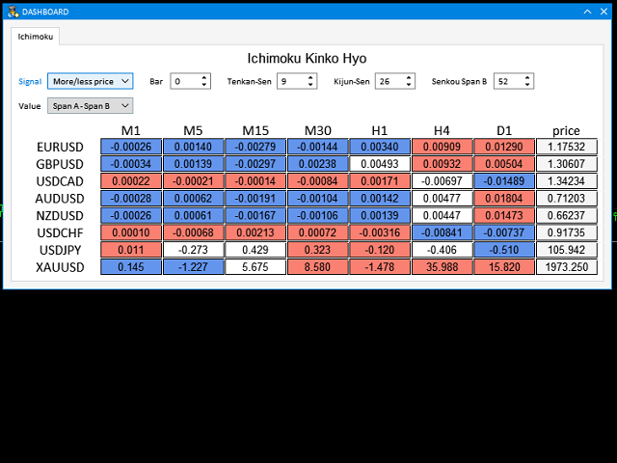Open the Signal dropdown "More/less price"
This screenshot has width=617, height=463.
[89, 82]
